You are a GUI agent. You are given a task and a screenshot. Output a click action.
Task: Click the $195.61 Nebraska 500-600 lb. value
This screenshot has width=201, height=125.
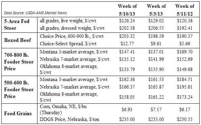[x=185, y=87]
